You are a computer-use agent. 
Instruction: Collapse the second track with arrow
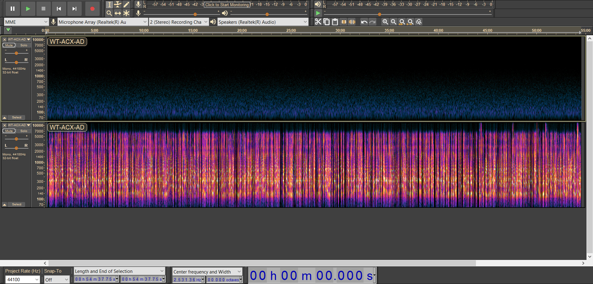click(x=5, y=204)
